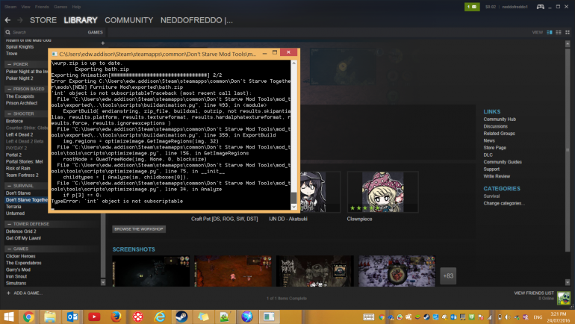Open the Games menu in menu bar
The width and height of the screenshot is (575, 324).
tap(60, 7)
